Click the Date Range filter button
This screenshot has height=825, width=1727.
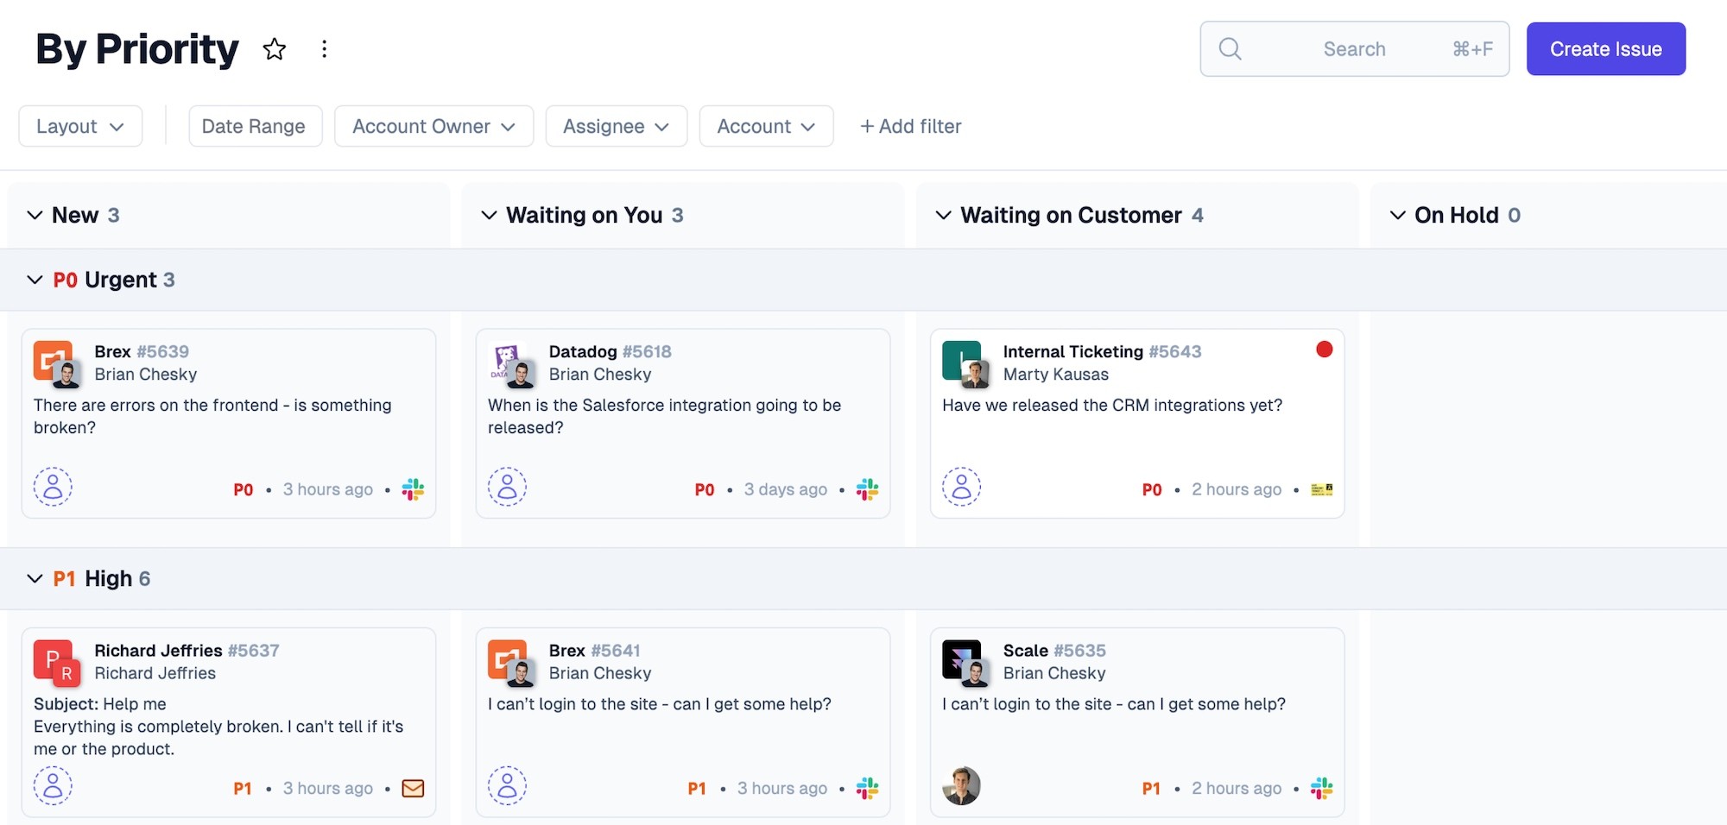point(255,126)
